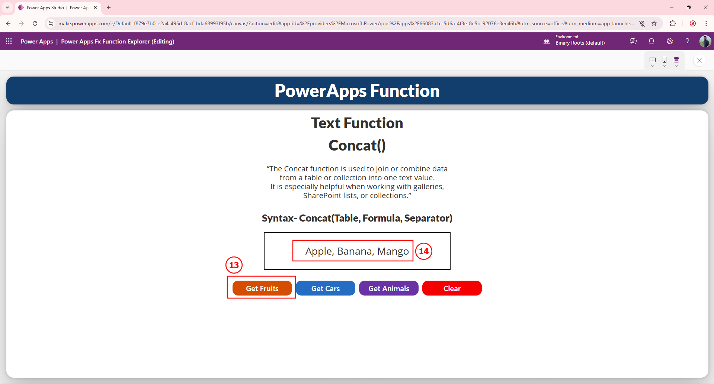
Task: Bookmark this page with the star
Action: 654,23
